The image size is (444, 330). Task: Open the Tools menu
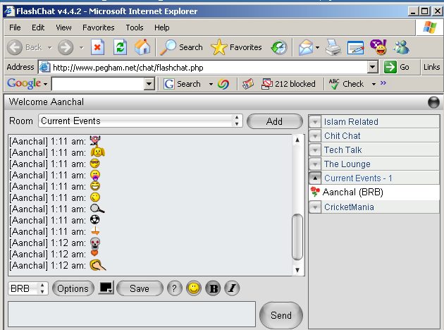[135, 28]
